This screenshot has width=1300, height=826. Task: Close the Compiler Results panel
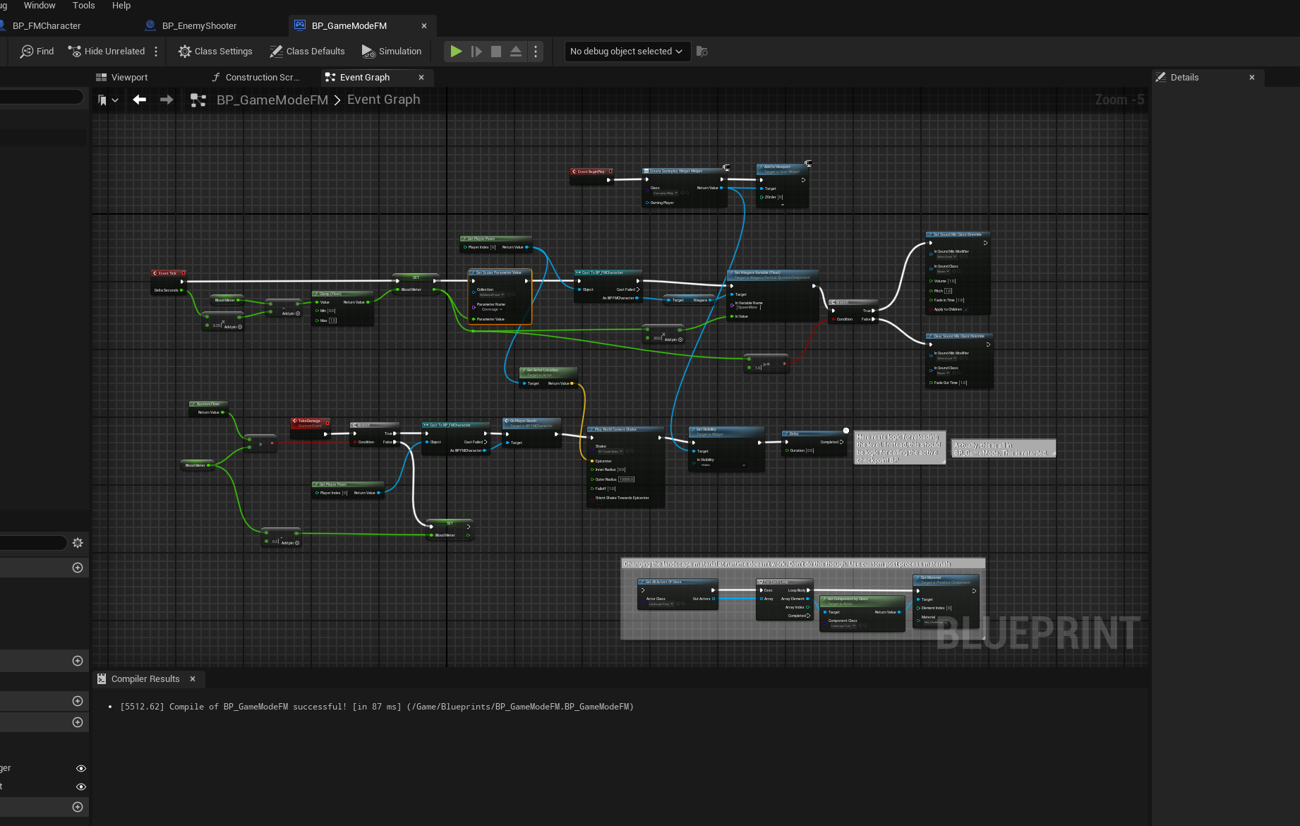click(x=192, y=679)
